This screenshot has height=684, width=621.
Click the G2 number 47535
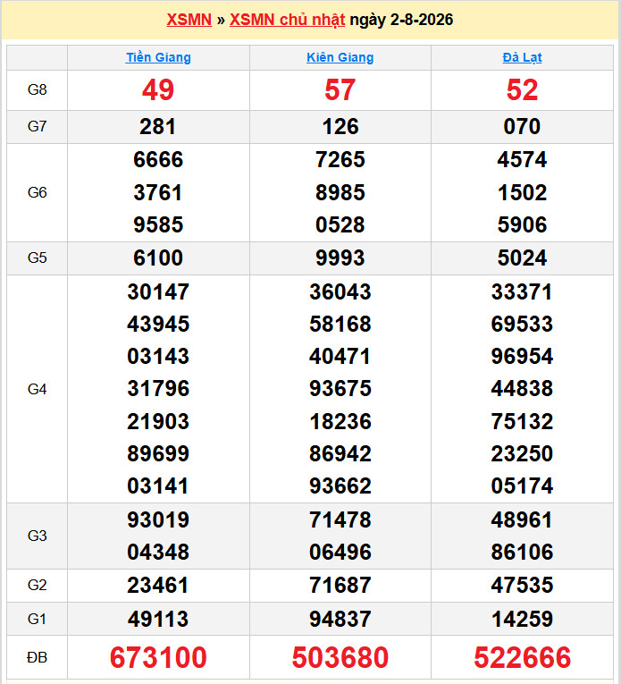tap(522, 586)
